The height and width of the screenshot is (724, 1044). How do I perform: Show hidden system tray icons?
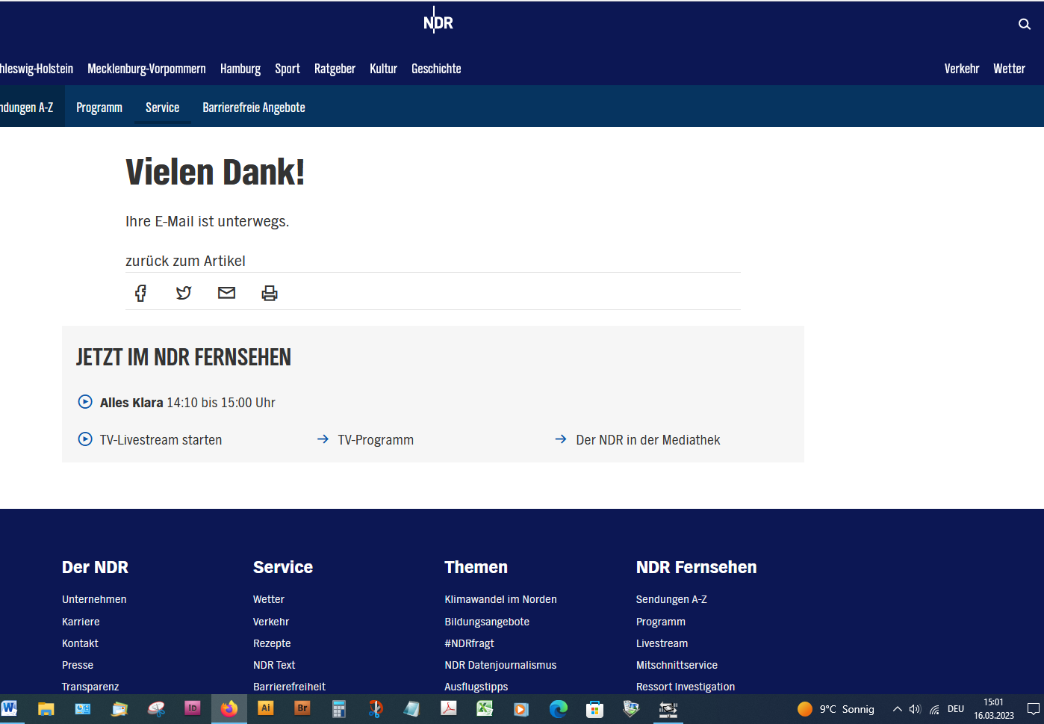tap(897, 709)
